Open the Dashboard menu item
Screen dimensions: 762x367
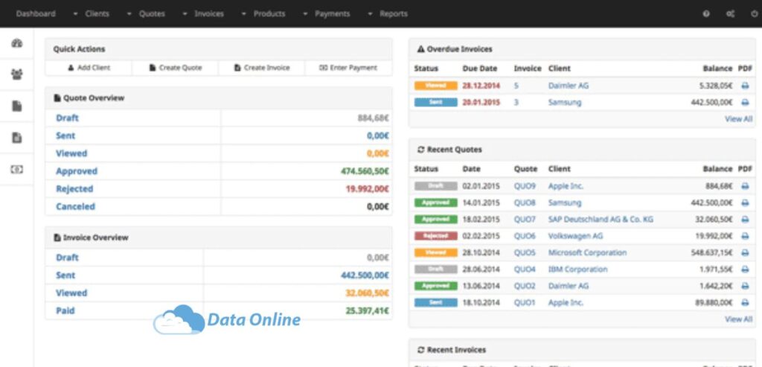[36, 13]
